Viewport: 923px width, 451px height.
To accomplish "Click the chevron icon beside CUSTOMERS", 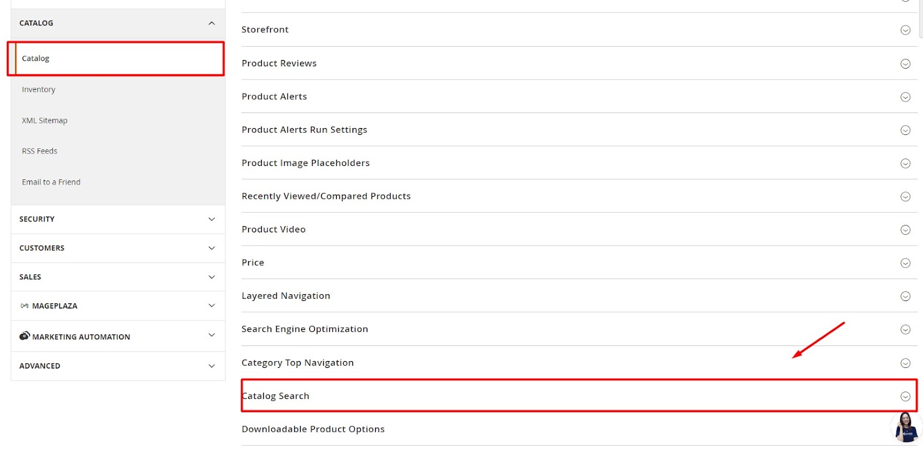I will 212,248.
